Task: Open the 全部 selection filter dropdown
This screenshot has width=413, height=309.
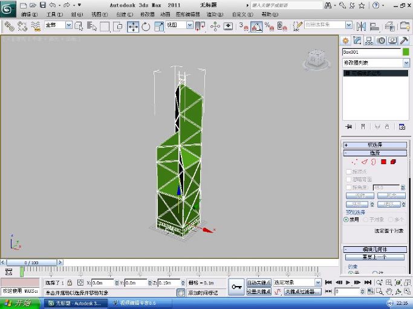Action: tap(69, 25)
